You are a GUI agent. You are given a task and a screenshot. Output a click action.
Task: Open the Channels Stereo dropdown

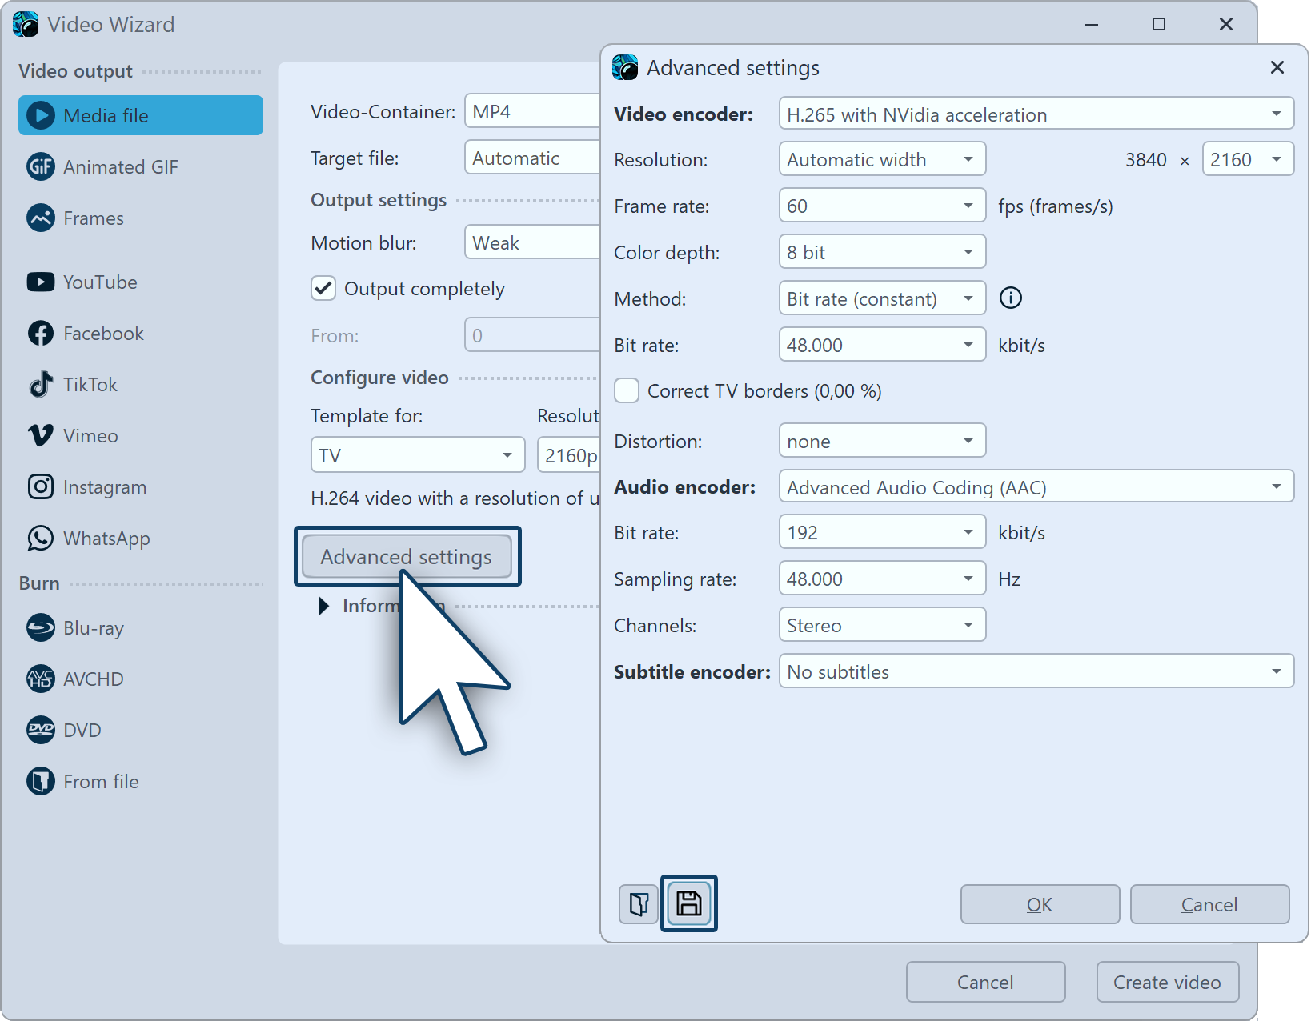881,626
